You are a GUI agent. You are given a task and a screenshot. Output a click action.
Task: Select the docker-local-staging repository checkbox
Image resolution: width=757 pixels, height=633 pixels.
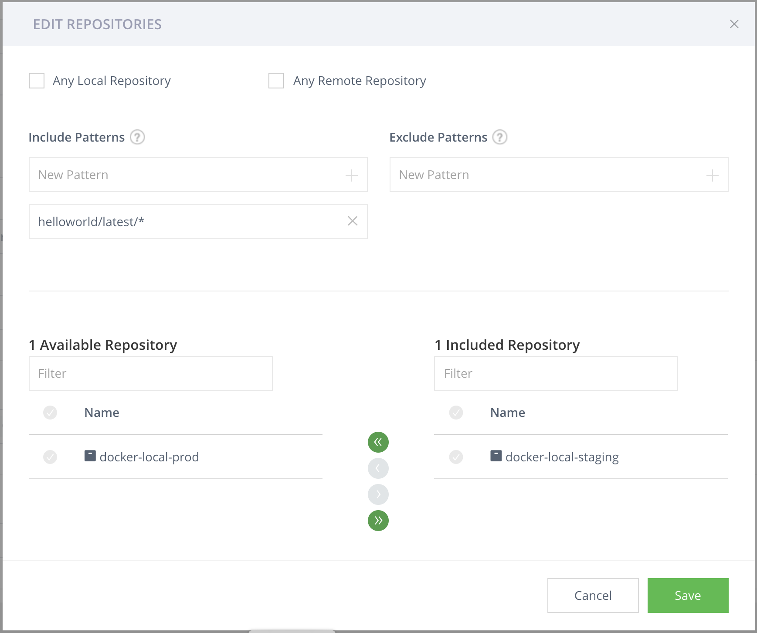coord(456,457)
